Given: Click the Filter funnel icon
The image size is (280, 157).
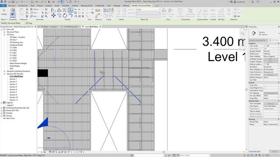Looking at the screenshot, I should point(228,12).
